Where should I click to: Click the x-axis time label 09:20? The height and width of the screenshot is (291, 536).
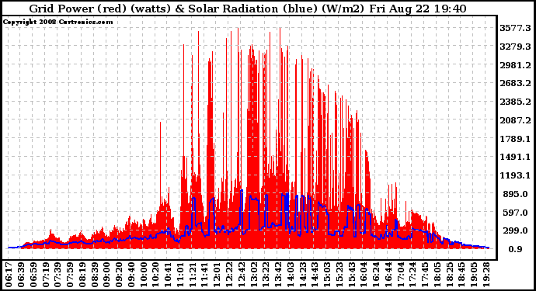click(119, 275)
